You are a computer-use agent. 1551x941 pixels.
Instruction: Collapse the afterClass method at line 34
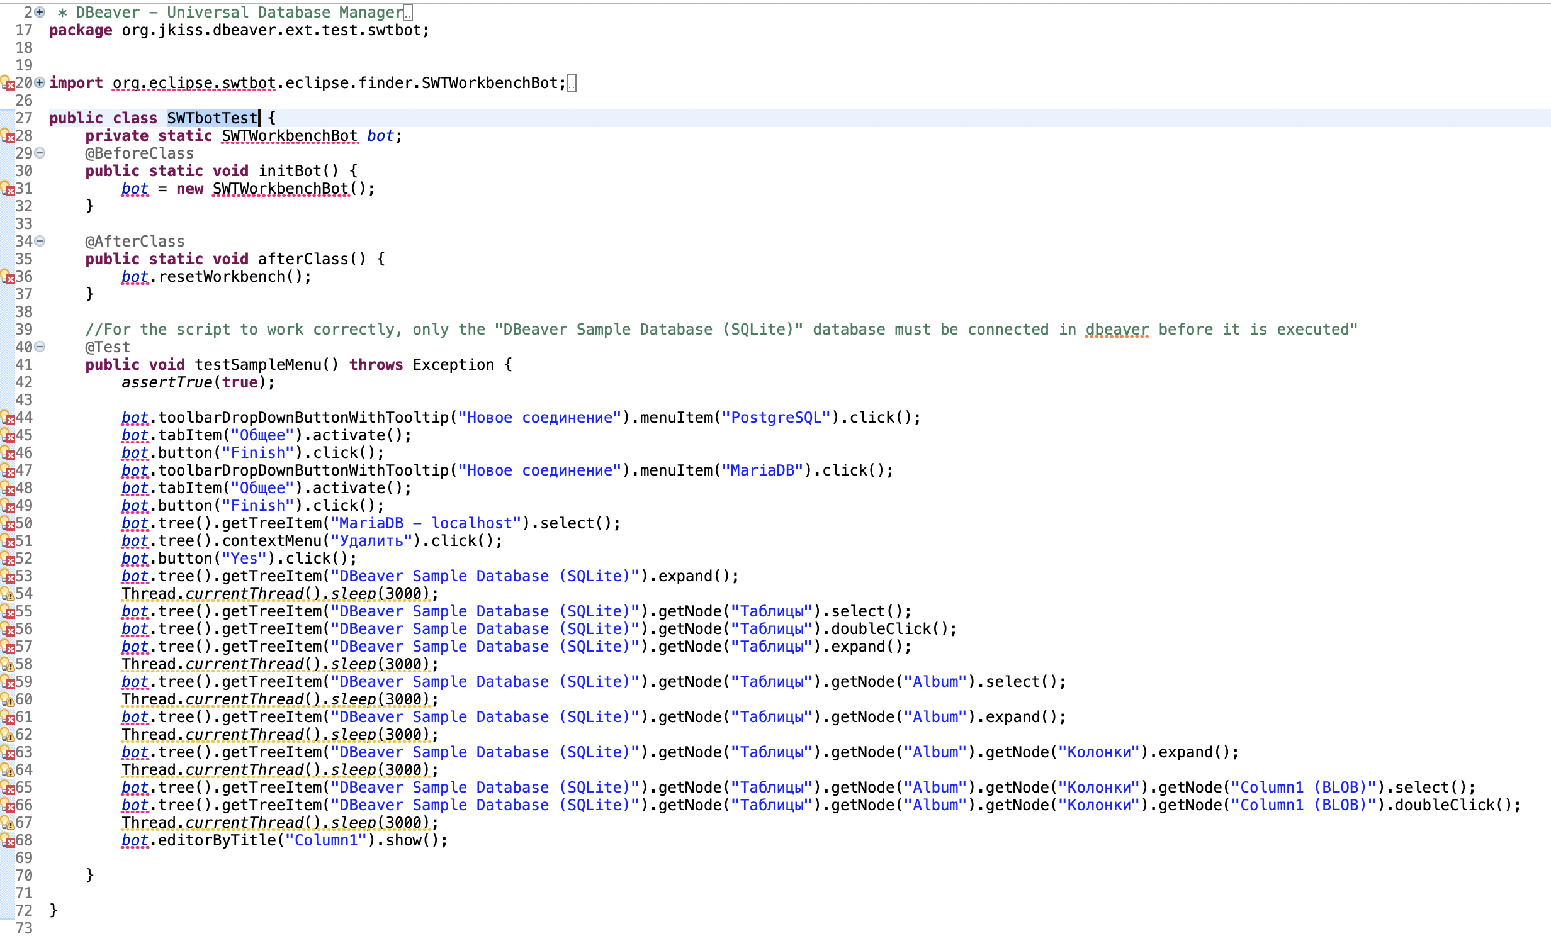(x=40, y=241)
